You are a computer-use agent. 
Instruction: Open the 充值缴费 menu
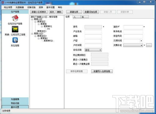tap(20, 7)
